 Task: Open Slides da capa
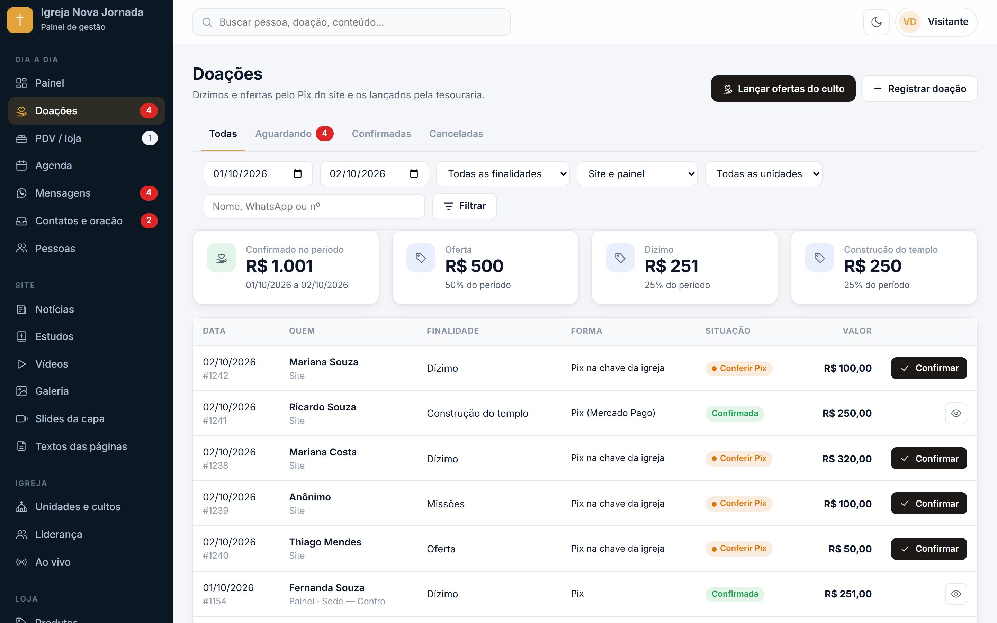coord(87,419)
